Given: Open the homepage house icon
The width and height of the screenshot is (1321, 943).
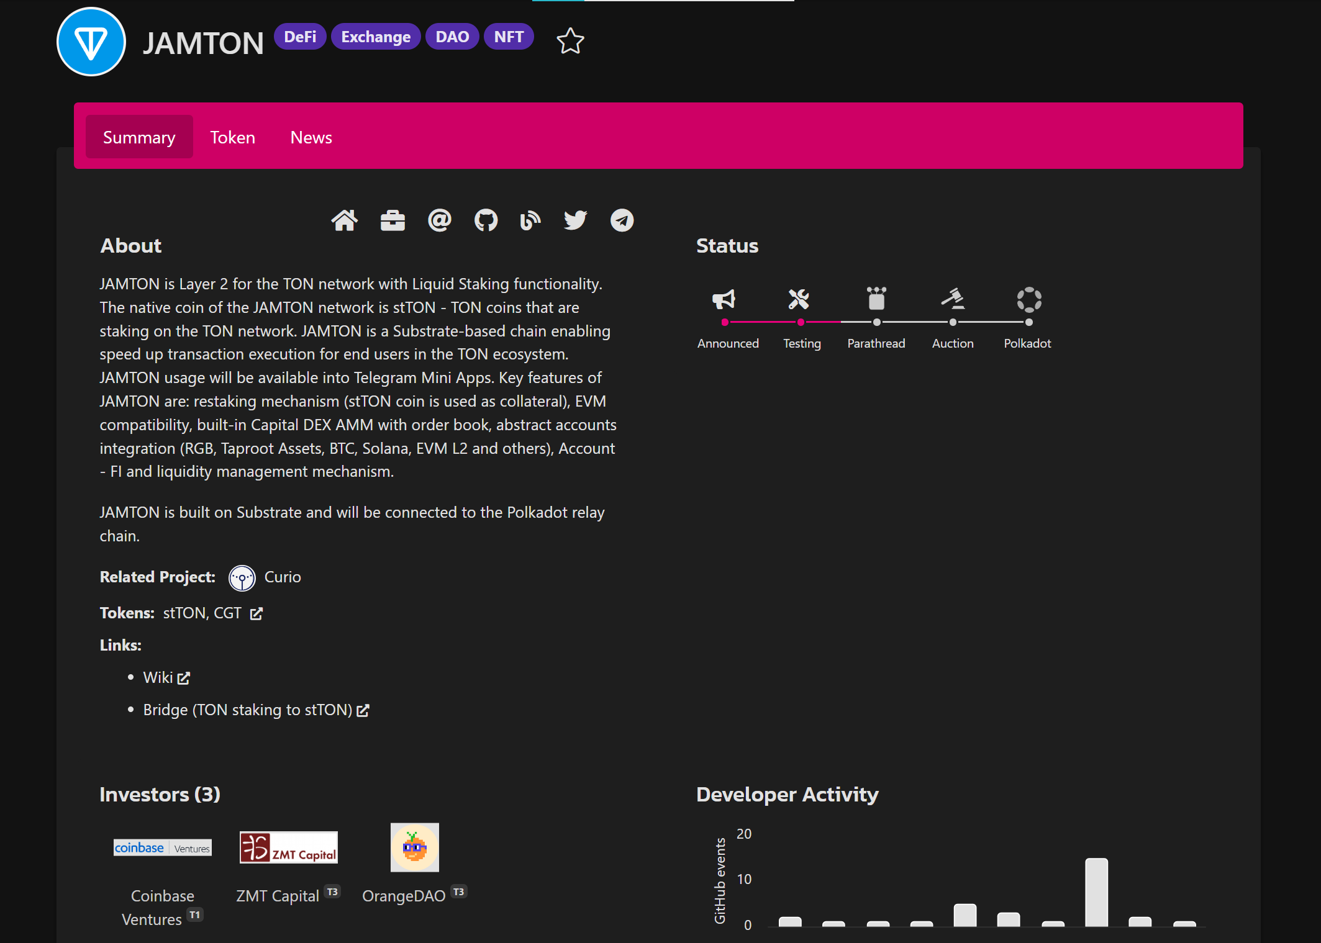Looking at the screenshot, I should pyautogui.click(x=345, y=220).
